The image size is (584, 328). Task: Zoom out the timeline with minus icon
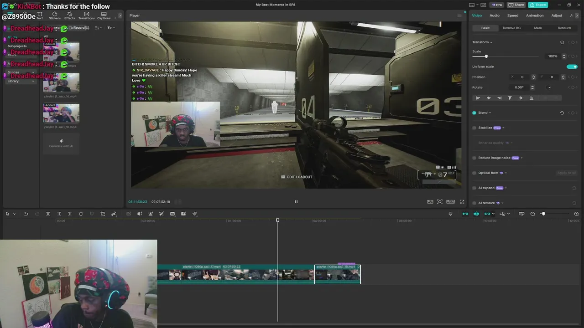click(532, 214)
